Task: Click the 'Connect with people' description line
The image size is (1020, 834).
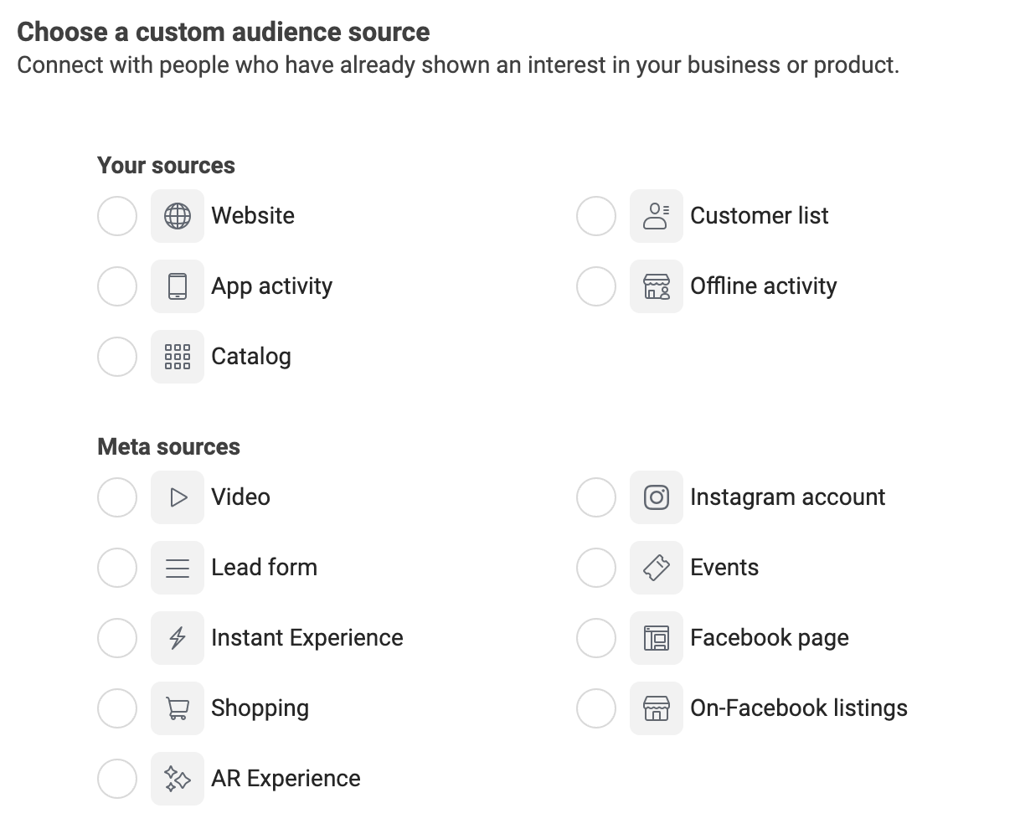Action: [x=458, y=65]
